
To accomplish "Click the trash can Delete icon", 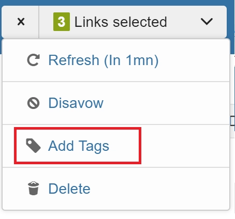I will pos(34,189).
